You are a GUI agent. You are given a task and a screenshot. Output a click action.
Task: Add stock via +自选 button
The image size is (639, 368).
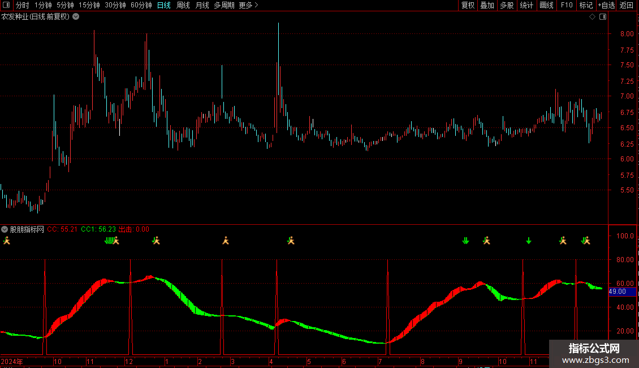[606, 5]
